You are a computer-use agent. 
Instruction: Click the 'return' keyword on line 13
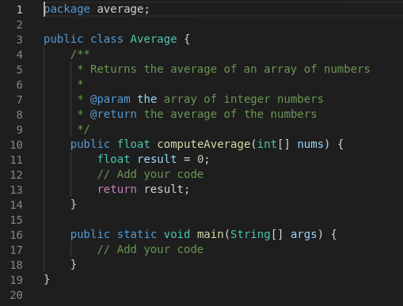coord(117,189)
